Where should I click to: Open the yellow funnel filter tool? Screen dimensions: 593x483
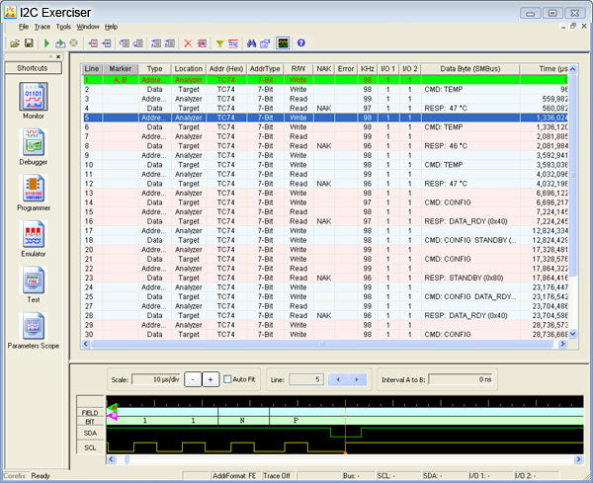click(219, 43)
